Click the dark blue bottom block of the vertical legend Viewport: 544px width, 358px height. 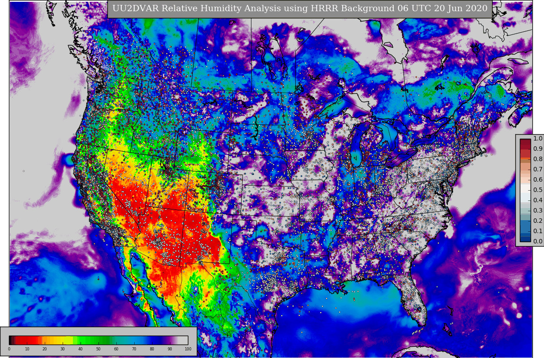click(x=525, y=239)
